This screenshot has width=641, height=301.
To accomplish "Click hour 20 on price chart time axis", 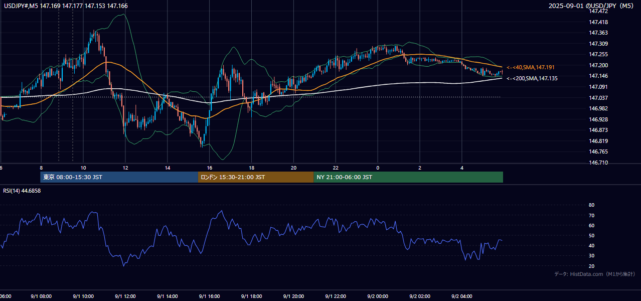I will (294, 168).
